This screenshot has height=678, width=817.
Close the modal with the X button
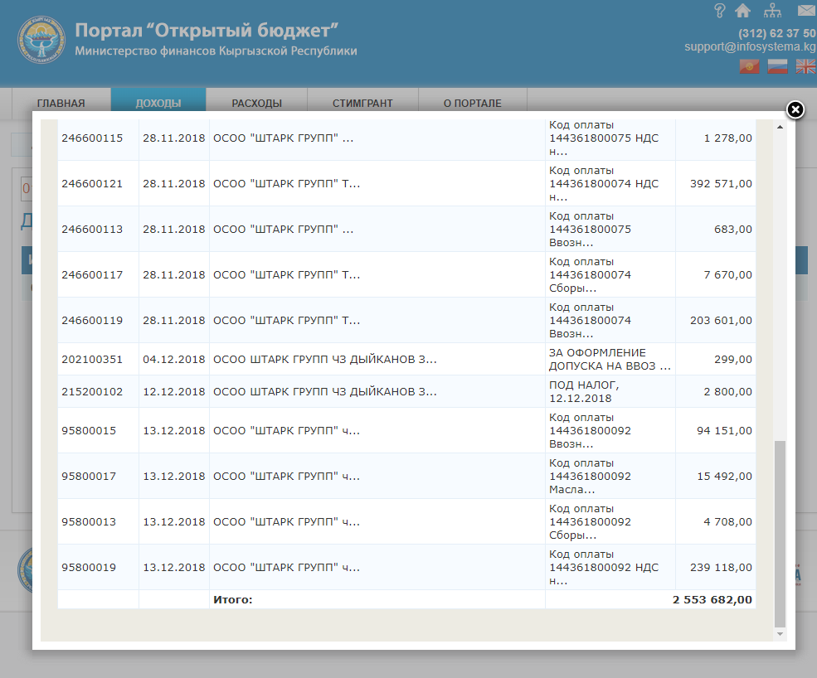tap(794, 110)
